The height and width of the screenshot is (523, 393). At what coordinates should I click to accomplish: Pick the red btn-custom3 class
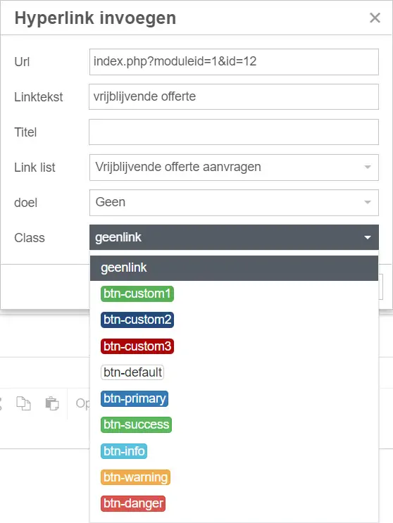pos(137,346)
